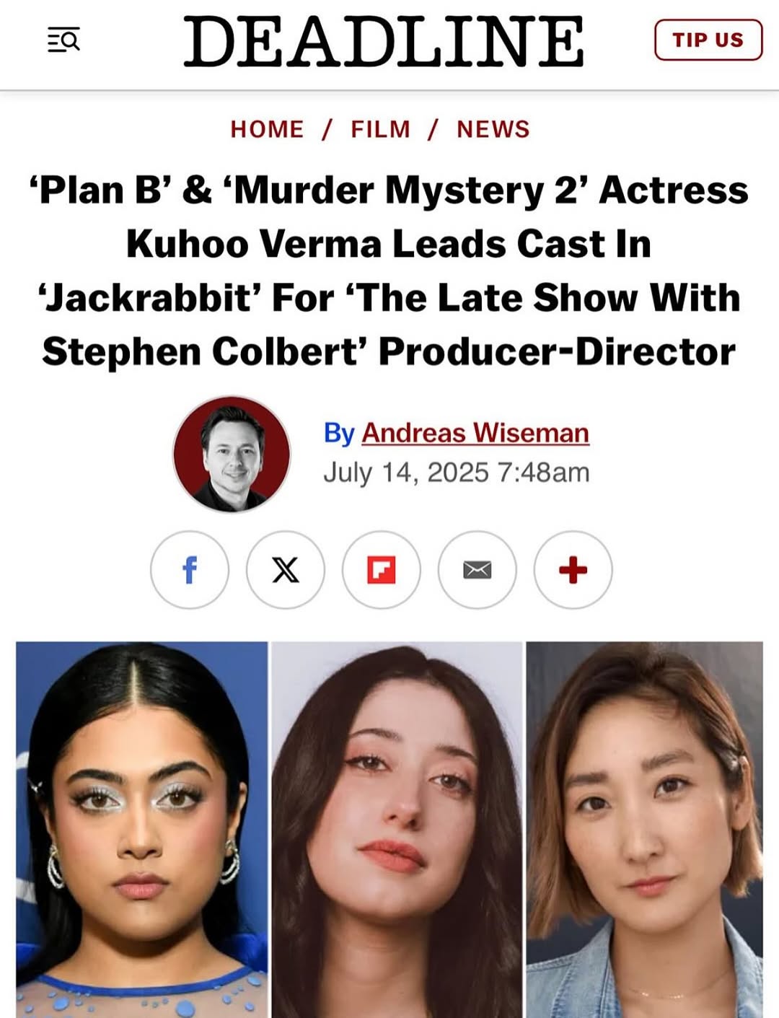Go to the NEWS breadcrumb
Image resolution: width=779 pixels, height=1018 pixels.
click(493, 129)
